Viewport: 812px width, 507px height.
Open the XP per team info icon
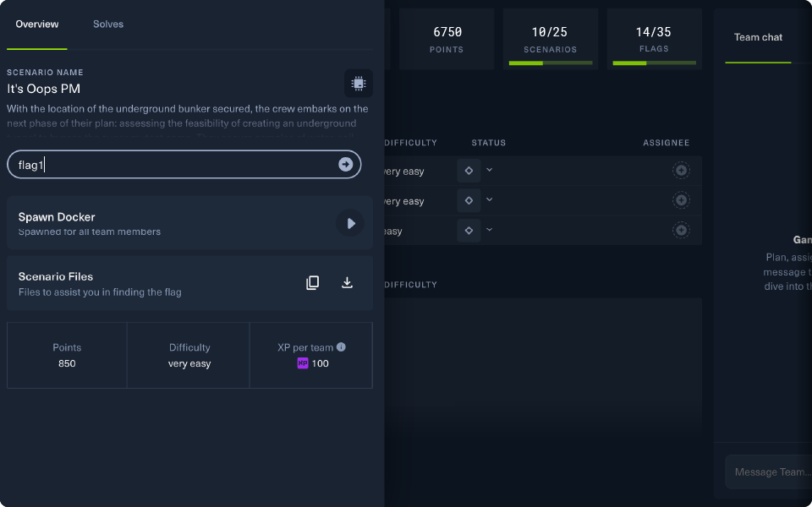[x=341, y=347]
